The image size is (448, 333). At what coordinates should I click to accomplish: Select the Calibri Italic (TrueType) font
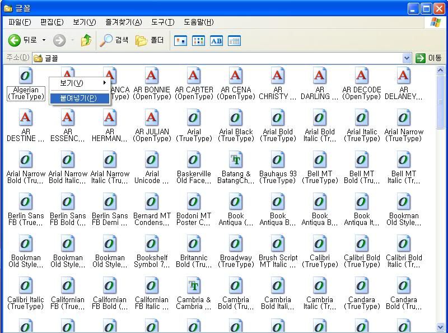coord(26,294)
